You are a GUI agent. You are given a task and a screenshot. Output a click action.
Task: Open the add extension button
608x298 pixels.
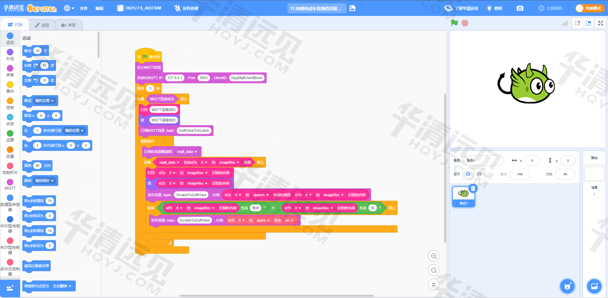click(x=10, y=288)
